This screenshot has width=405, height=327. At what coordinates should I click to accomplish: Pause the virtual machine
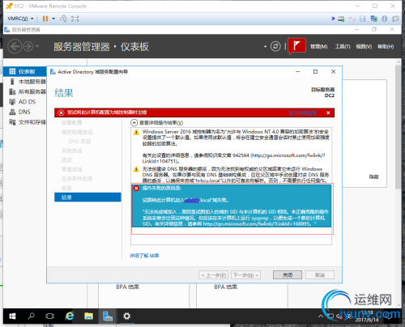pyautogui.click(x=45, y=19)
